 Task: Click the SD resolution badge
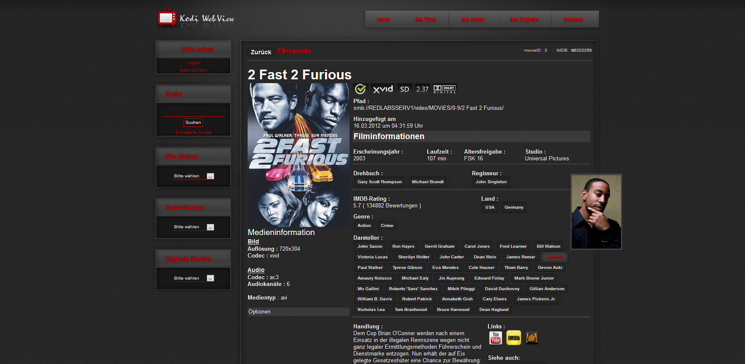point(404,89)
